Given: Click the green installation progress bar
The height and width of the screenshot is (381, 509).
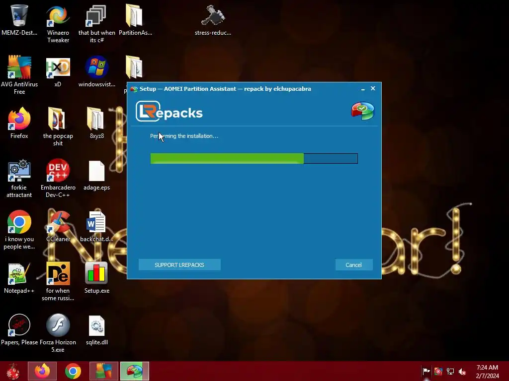Looking at the screenshot, I should pos(254,158).
